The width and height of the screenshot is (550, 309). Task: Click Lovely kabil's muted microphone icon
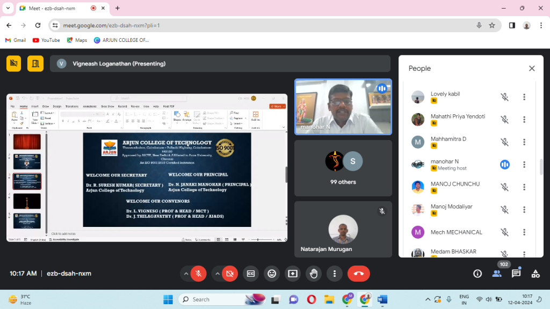(x=505, y=97)
